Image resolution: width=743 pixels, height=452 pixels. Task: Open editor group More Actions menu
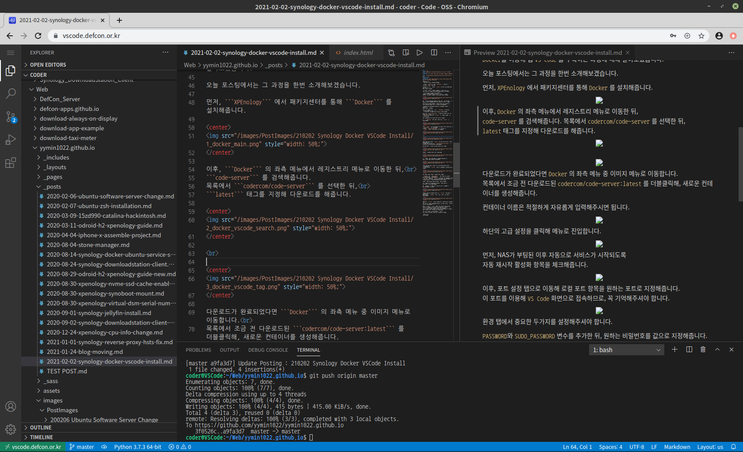click(x=448, y=53)
